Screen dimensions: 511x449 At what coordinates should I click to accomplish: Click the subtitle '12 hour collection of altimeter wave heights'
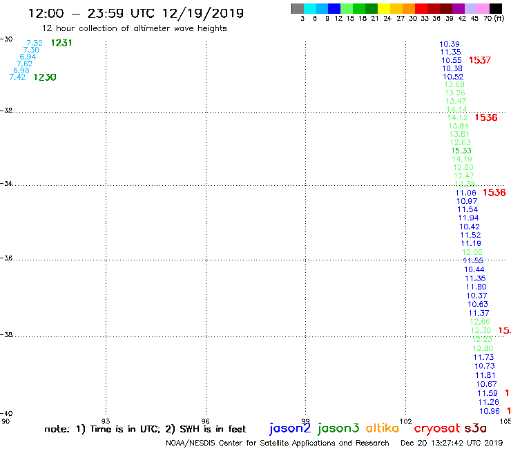click(x=134, y=28)
